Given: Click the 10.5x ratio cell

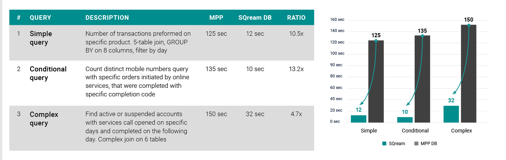Looking at the screenshot, I should coord(296,33).
